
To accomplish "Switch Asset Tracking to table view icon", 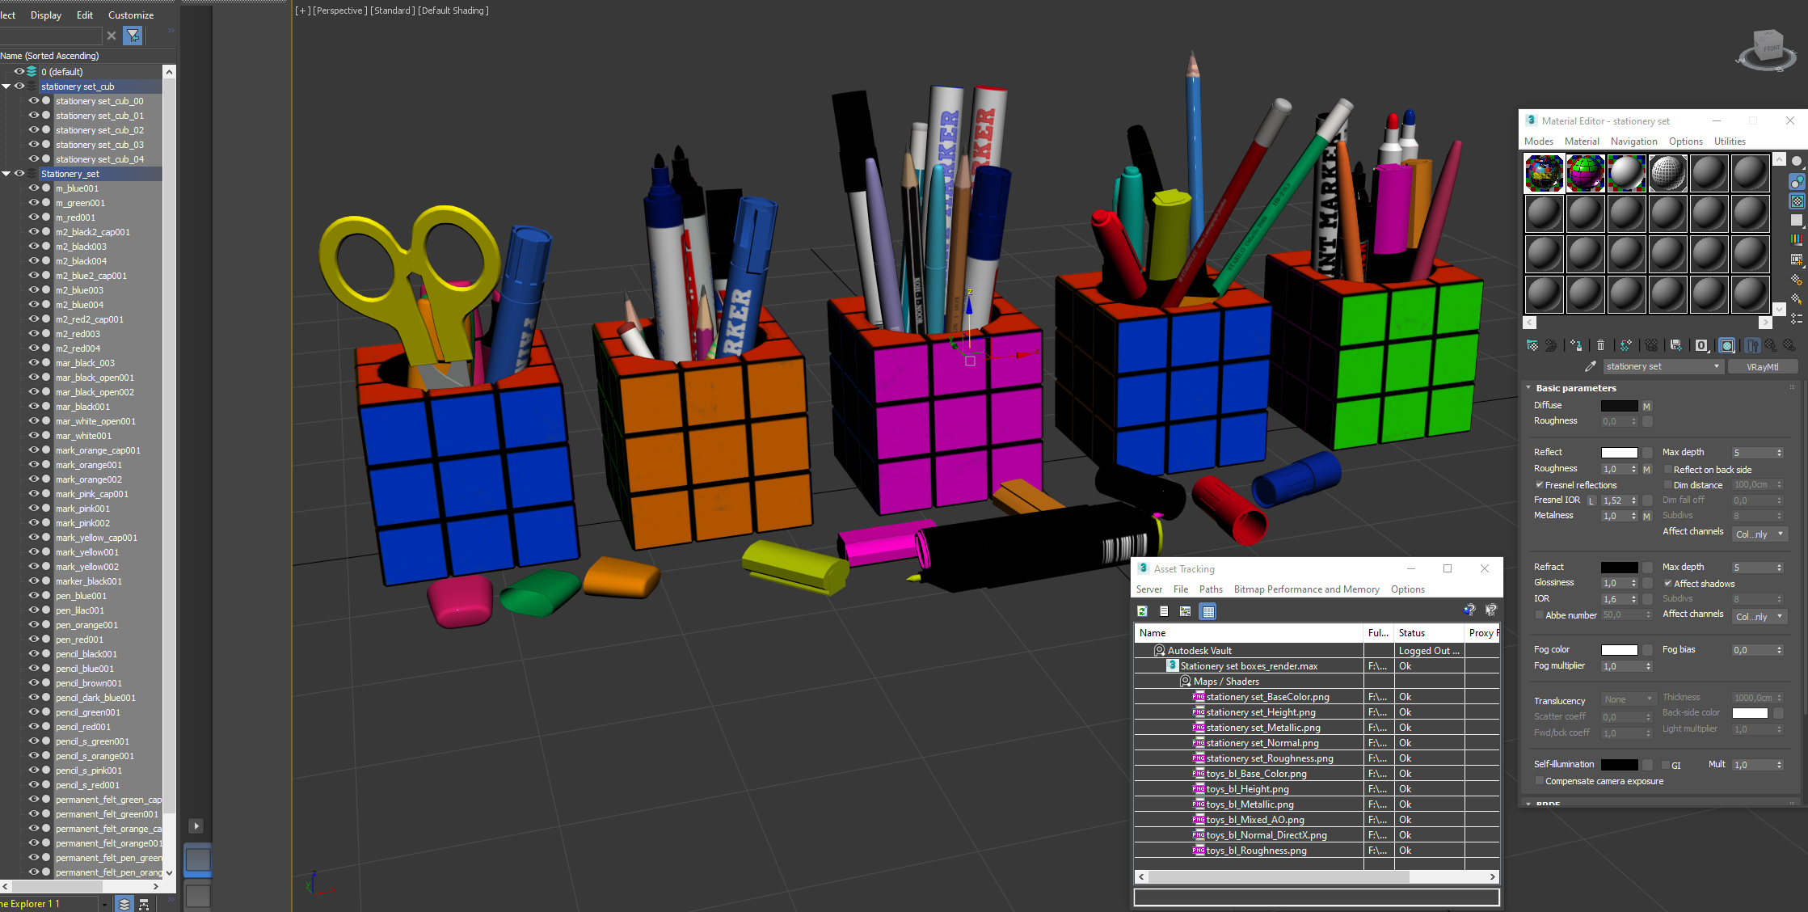I will tap(1208, 611).
